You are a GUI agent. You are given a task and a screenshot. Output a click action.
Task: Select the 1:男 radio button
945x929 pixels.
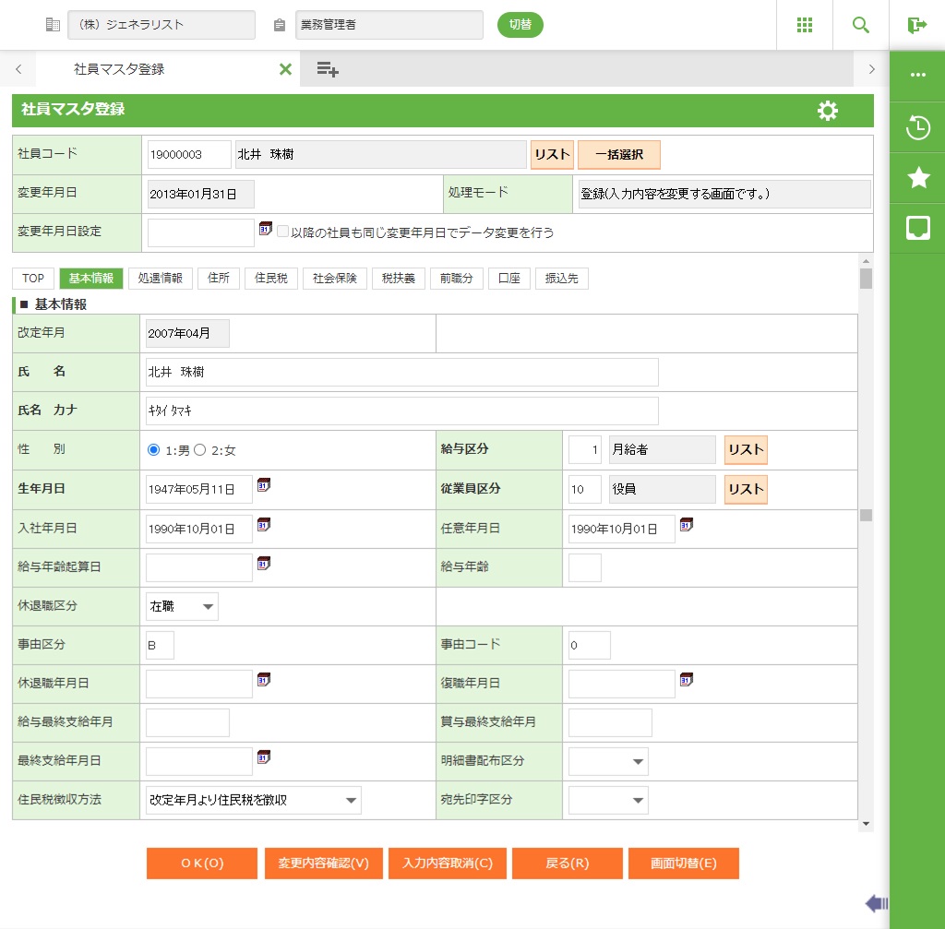click(154, 449)
